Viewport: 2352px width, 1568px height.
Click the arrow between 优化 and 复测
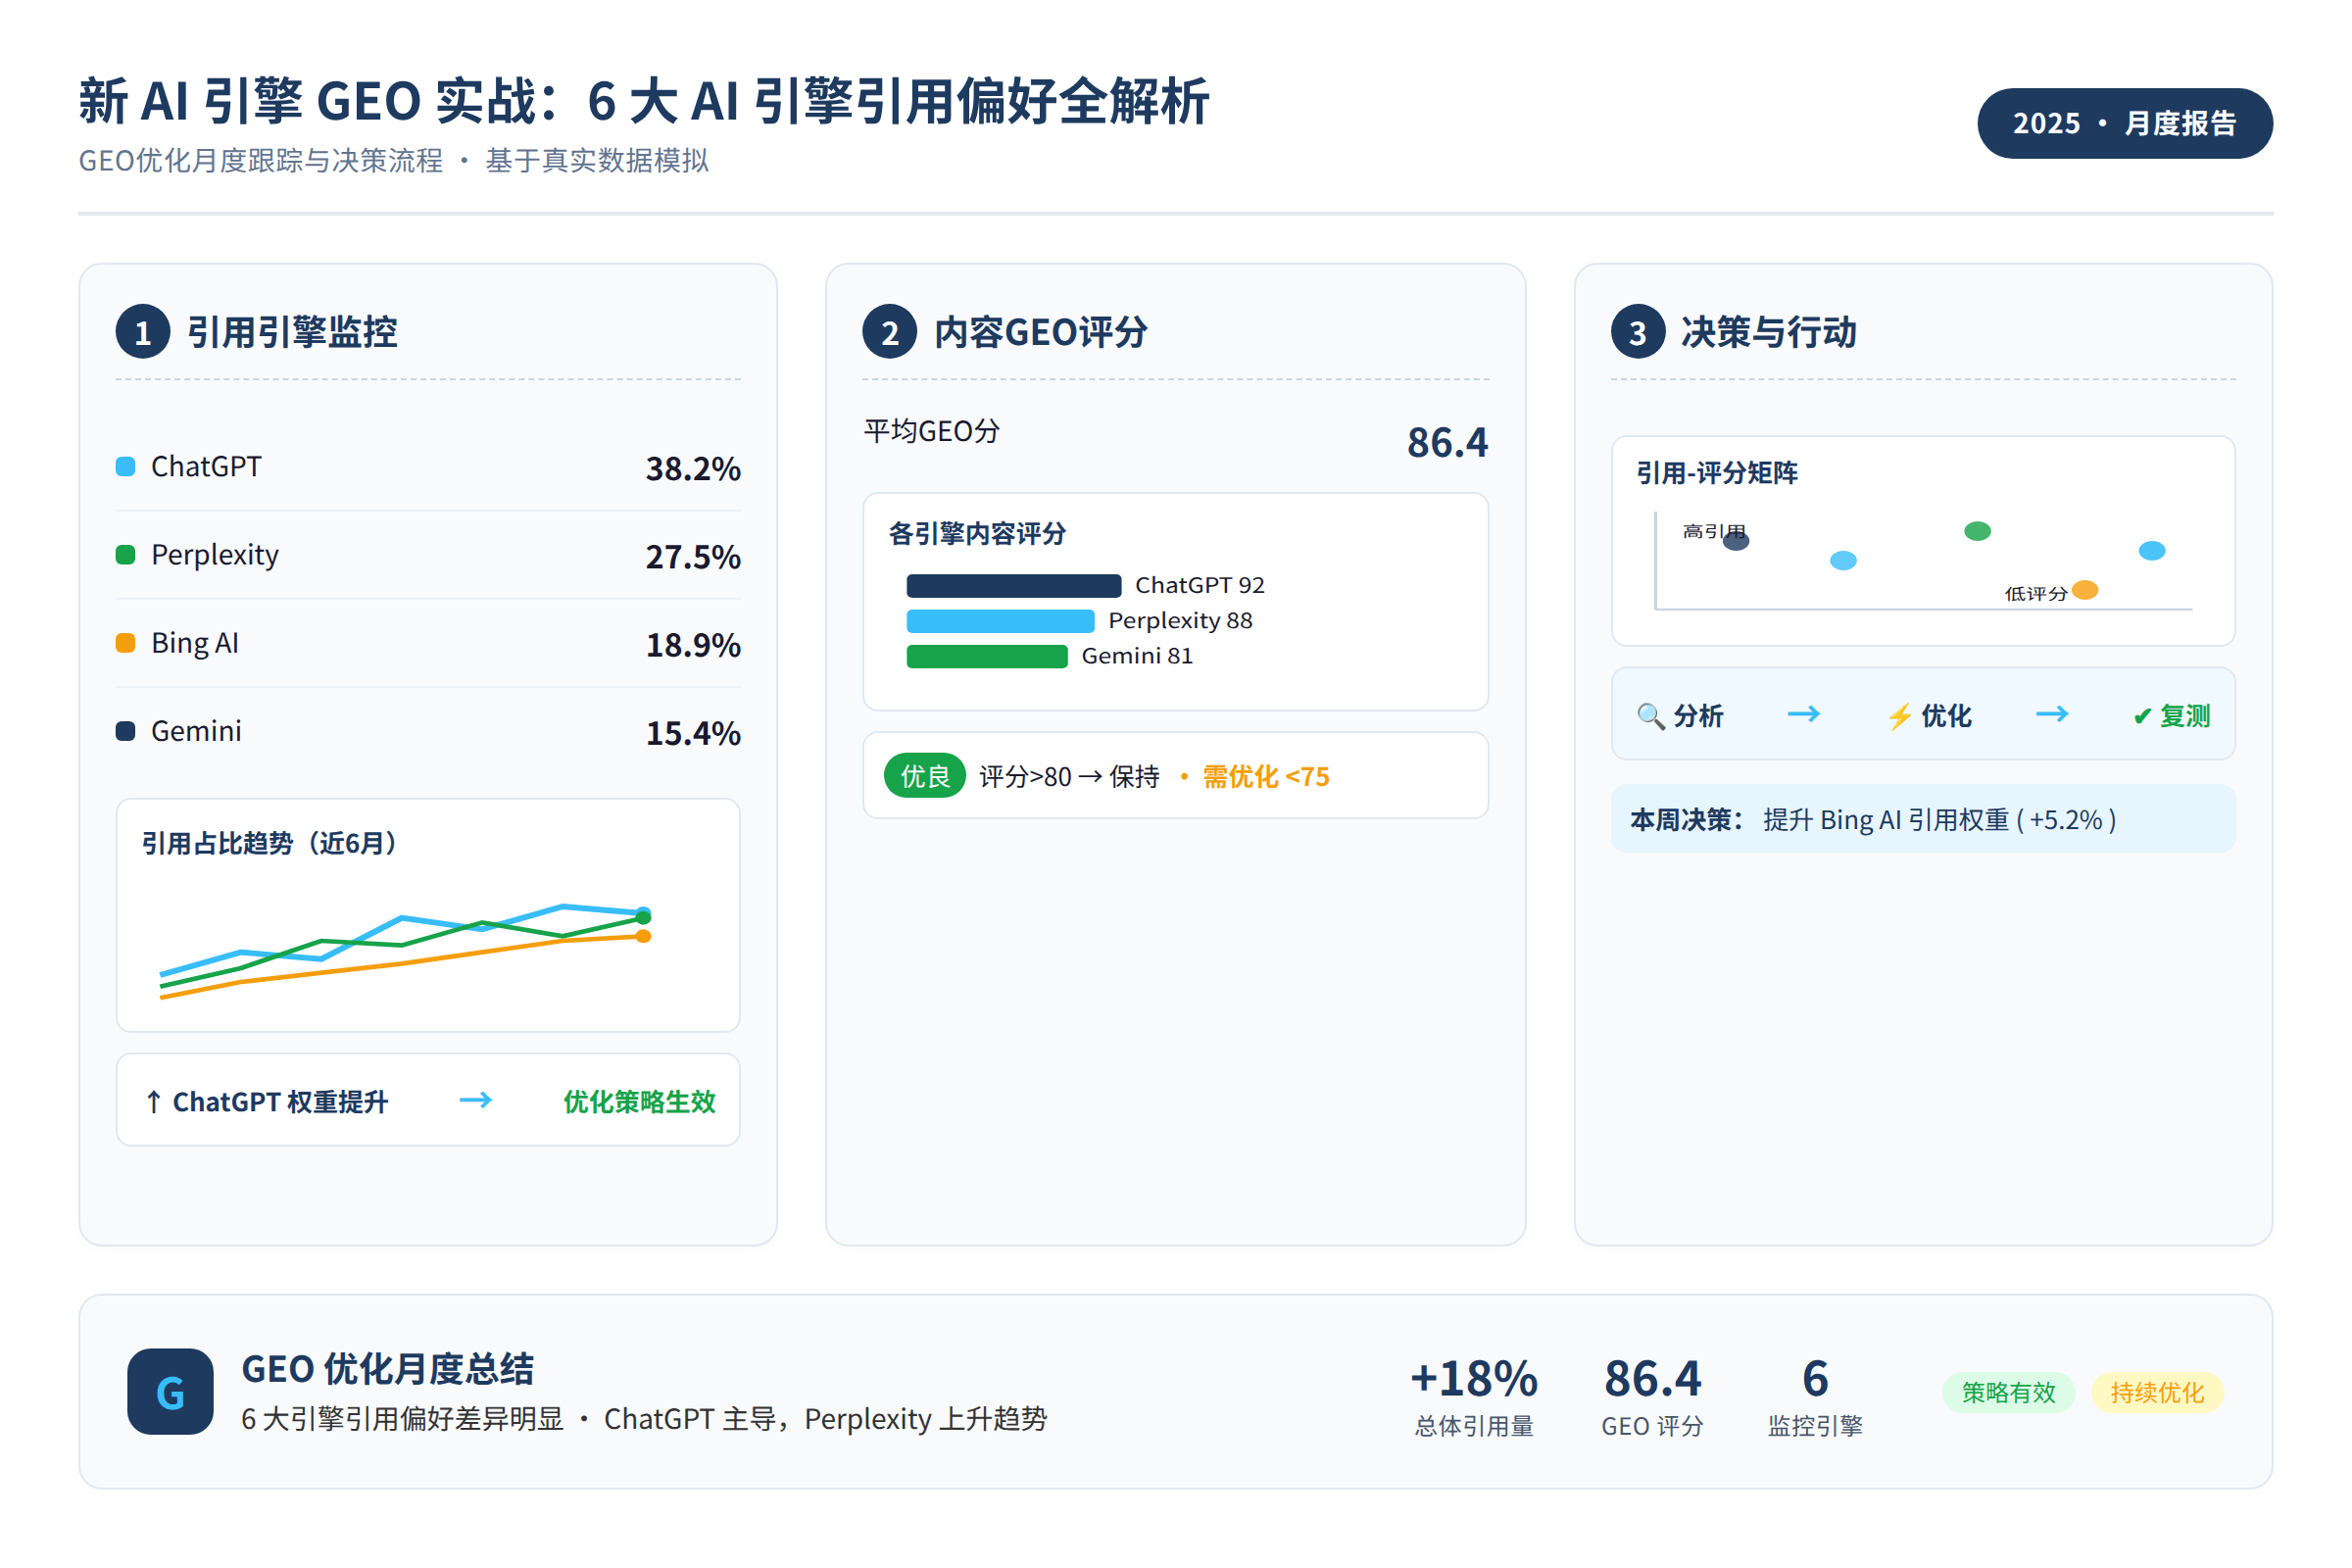click(2052, 714)
